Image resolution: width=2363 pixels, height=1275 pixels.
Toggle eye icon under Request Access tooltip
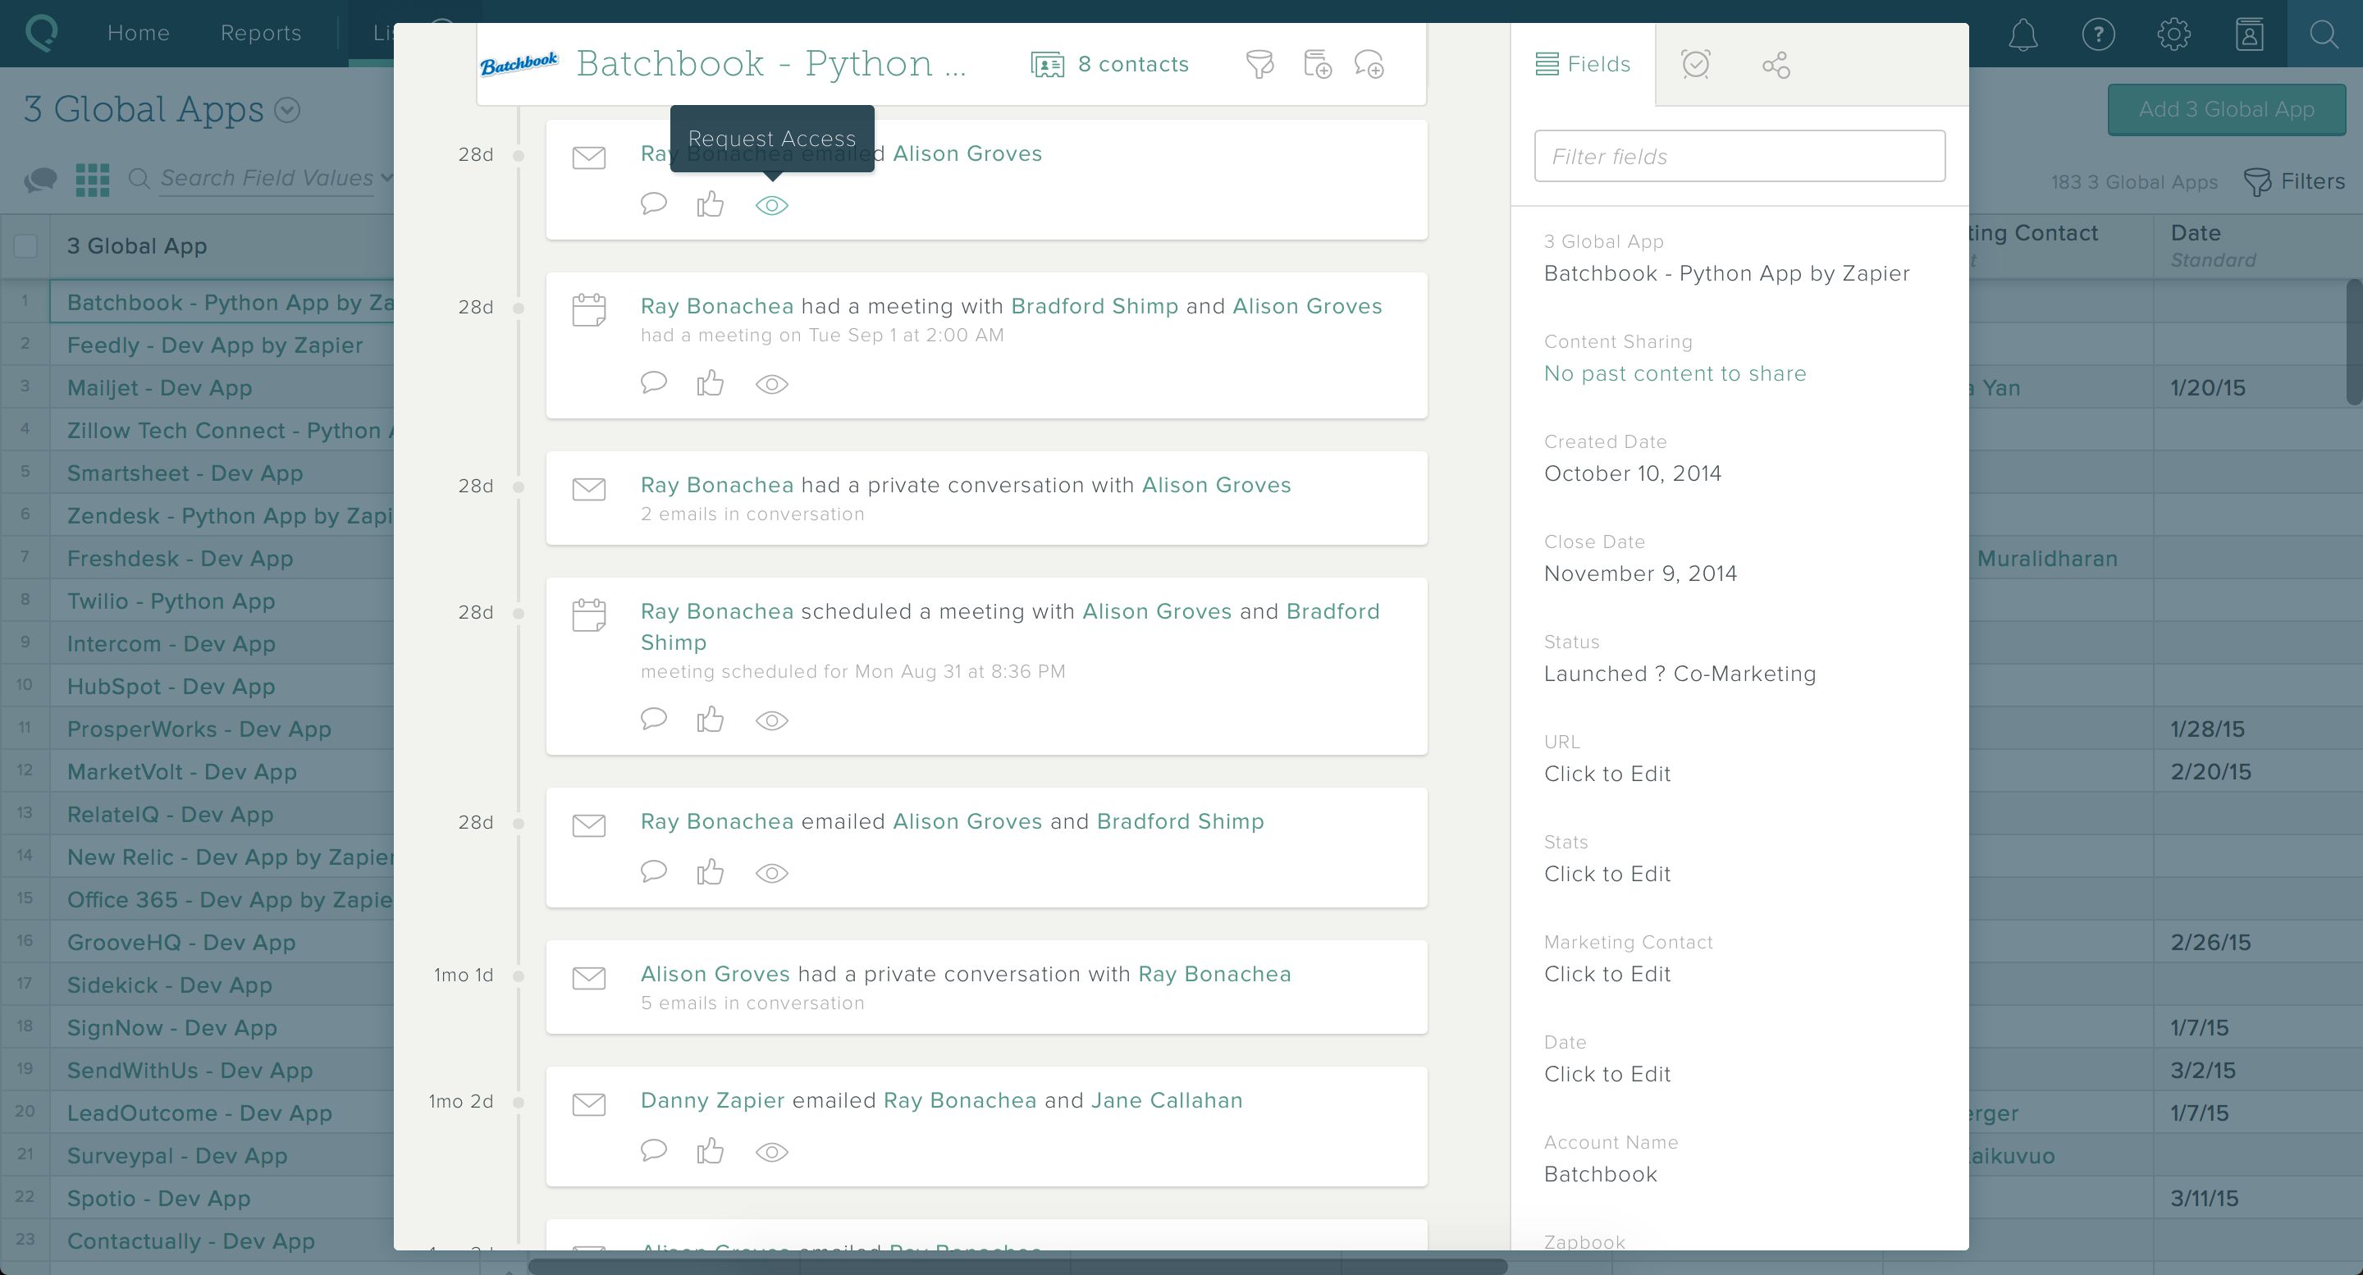tap(771, 205)
